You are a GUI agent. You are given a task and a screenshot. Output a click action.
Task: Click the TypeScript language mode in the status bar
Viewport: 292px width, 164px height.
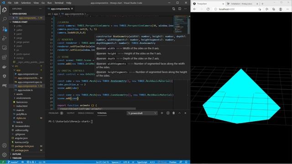tap(142, 162)
